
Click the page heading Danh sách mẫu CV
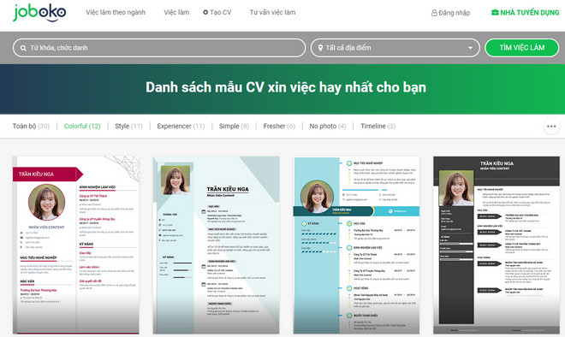(286, 87)
